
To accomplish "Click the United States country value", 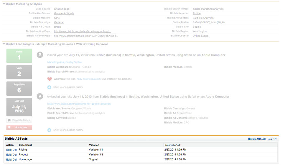I will click(200, 36).
